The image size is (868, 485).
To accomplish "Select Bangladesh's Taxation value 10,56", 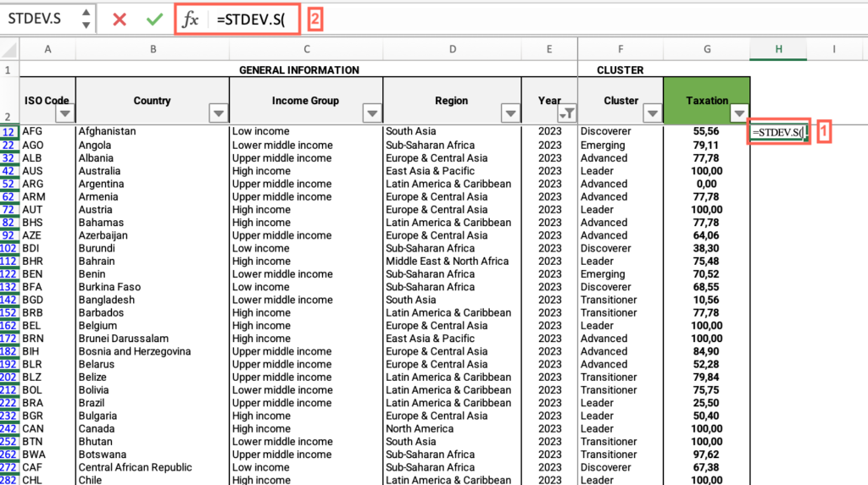I will pyautogui.click(x=706, y=300).
